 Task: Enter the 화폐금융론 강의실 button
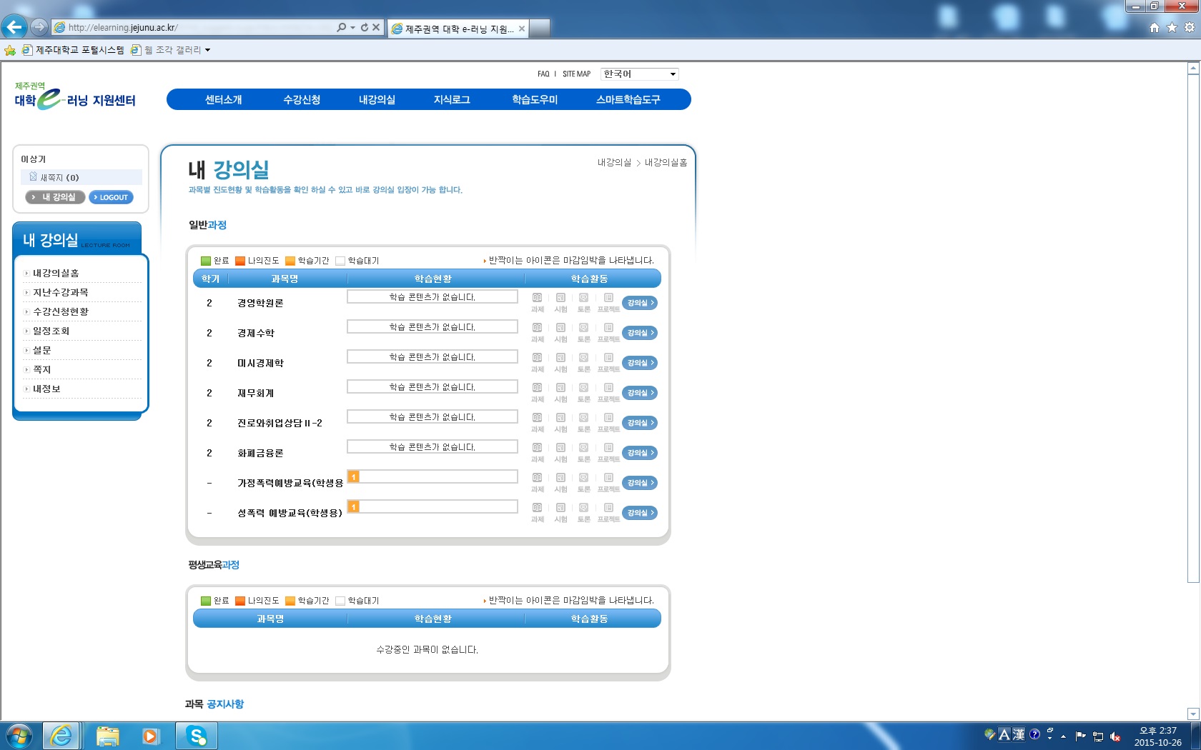pyautogui.click(x=639, y=453)
